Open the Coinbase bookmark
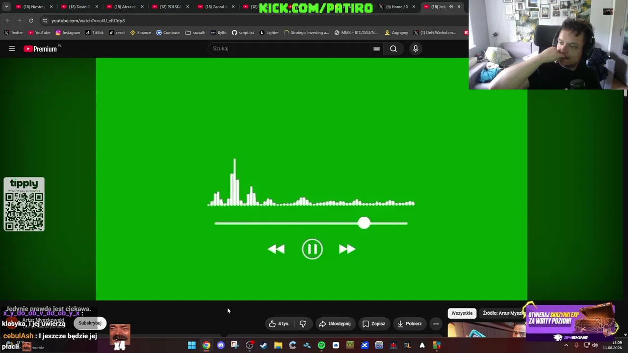The image size is (628, 353). (168, 33)
